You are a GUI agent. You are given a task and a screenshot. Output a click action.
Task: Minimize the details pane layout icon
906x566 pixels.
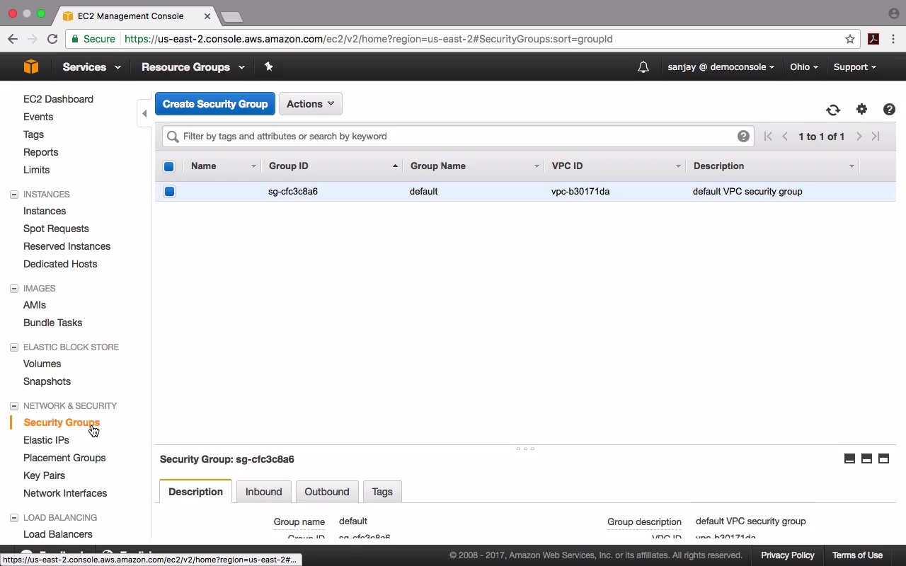coord(849,458)
